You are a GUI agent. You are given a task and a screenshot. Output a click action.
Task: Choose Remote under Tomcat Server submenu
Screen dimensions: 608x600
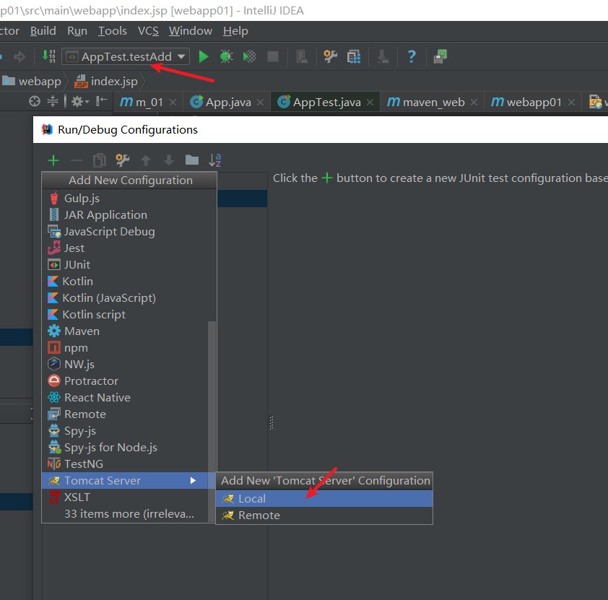324,516
